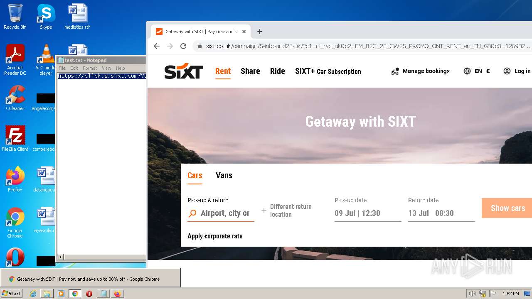Open the Log in account menu

click(x=517, y=71)
